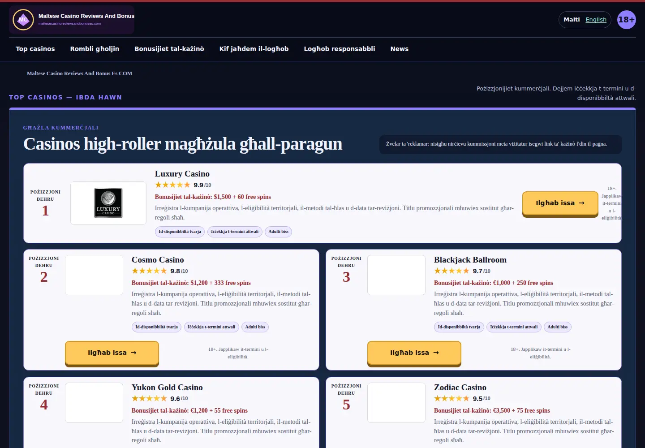
Task: Open the Top casinos menu item
Action: tap(35, 49)
